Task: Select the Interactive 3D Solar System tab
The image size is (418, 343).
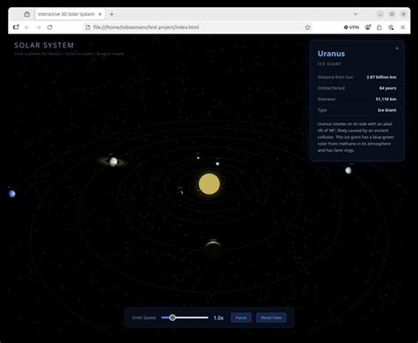Action: coord(66,14)
